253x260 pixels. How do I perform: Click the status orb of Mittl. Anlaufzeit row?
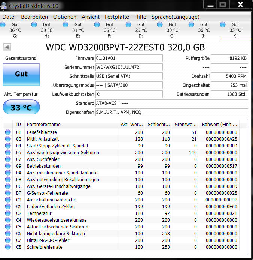pyautogui.click(x=8, y=139)
